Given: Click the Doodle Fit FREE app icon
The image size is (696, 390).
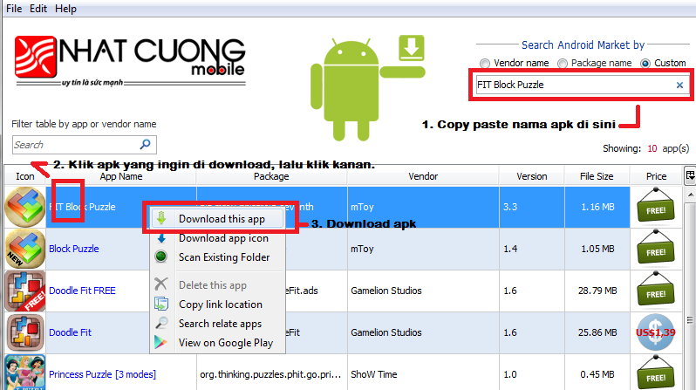Looking at the screenshot, I should (25, 291).
